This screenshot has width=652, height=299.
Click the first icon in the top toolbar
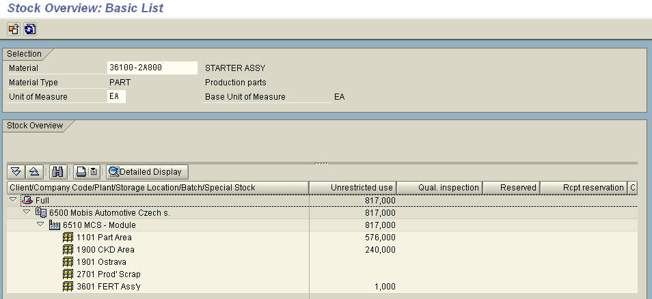coord(13,29)
